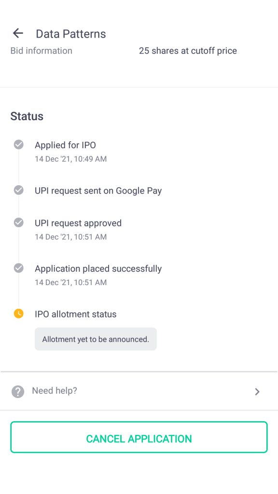Image resolution: width=278 pixels, height=494 pixels.
Task: Click the Bid information label
Action: tap(41, 51)
